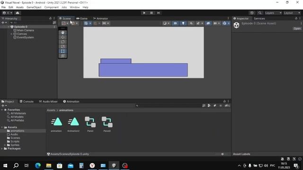
Task: Open the GameObject menu
Action: click(34, 8)
